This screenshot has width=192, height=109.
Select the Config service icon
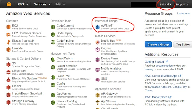pos(53,85)
